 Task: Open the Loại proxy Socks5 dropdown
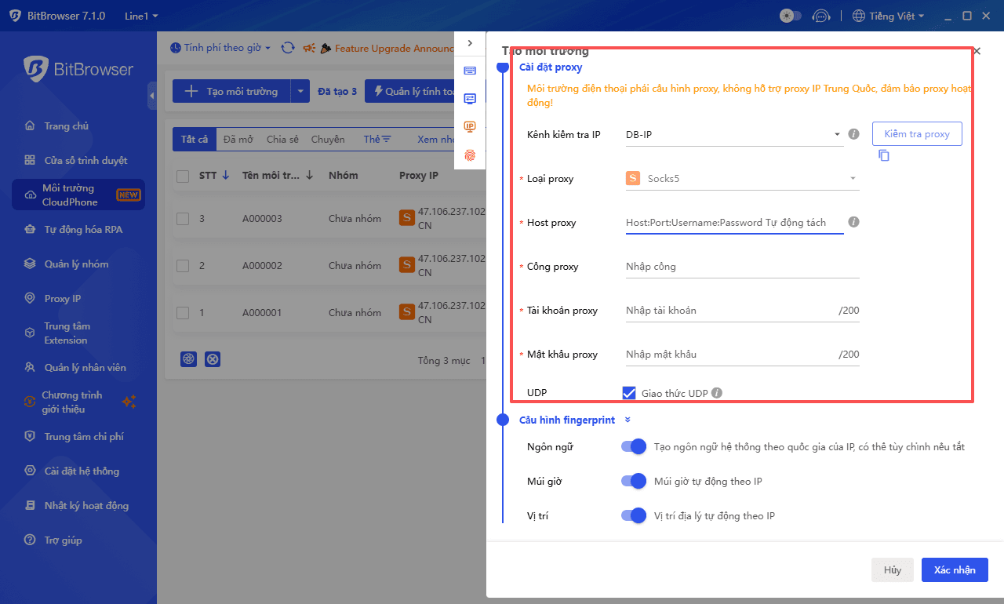click(x=741, y=179)
